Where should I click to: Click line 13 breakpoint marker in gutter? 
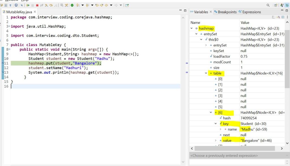pyautogui.click(x=3, y=72)
